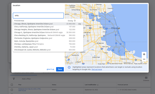Click Terms of service on the map
The width and height of the screenshot is (155, 94).
[128, 64]
